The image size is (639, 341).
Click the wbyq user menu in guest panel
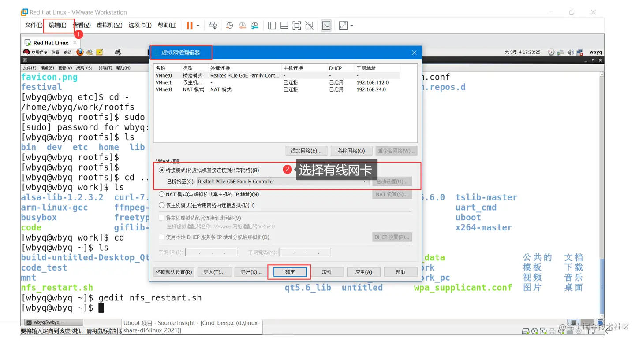595,52
